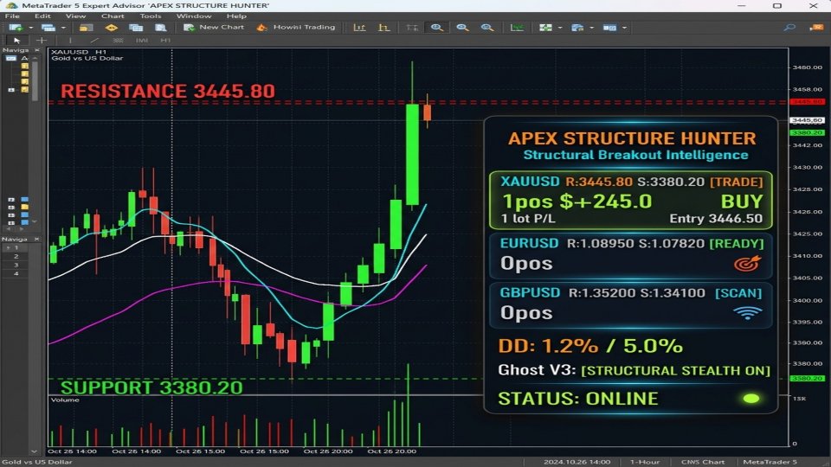
Task: Click the grey chart shift icon
Action: click(412, 28)
